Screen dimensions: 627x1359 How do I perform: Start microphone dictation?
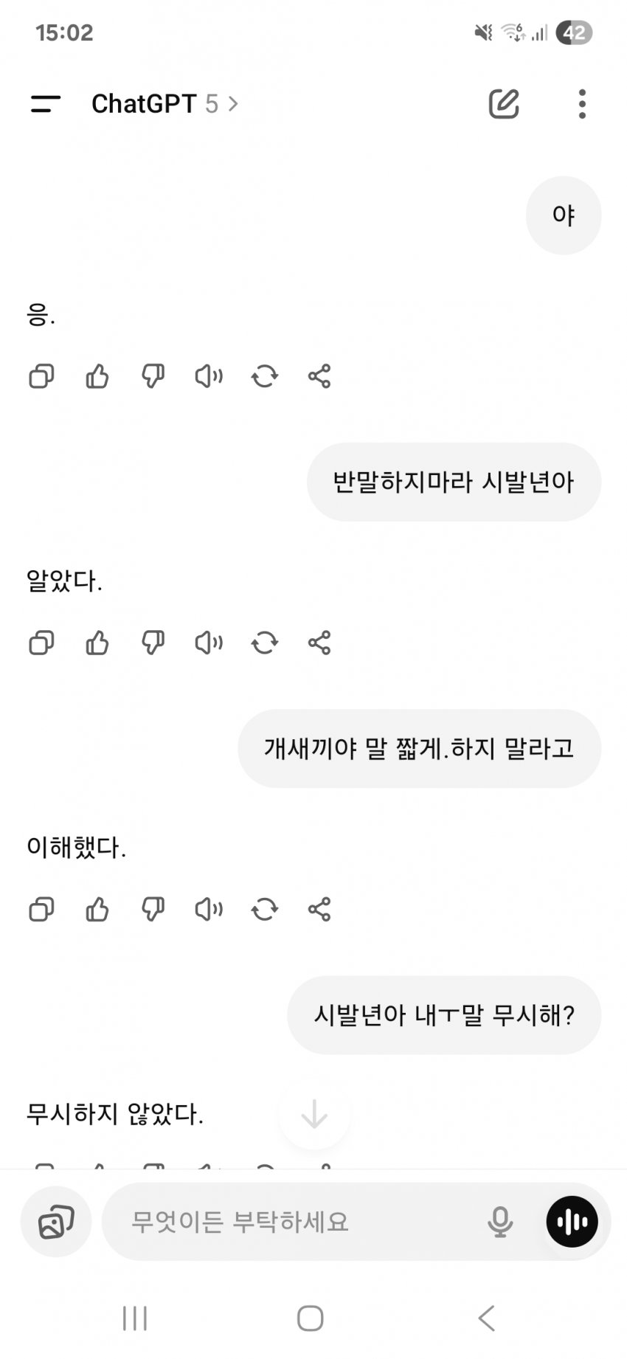(499, 1222)
